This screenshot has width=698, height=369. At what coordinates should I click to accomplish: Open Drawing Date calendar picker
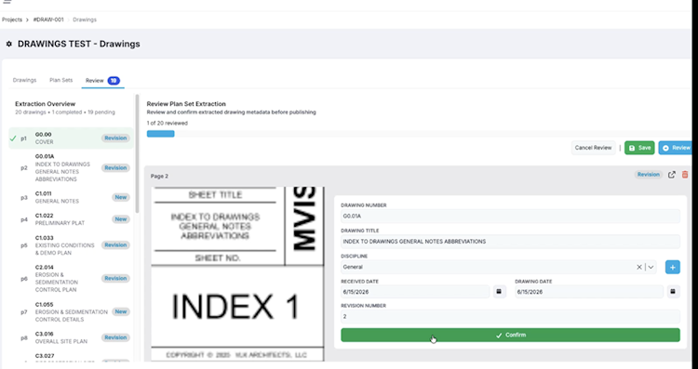pos(673,292)
